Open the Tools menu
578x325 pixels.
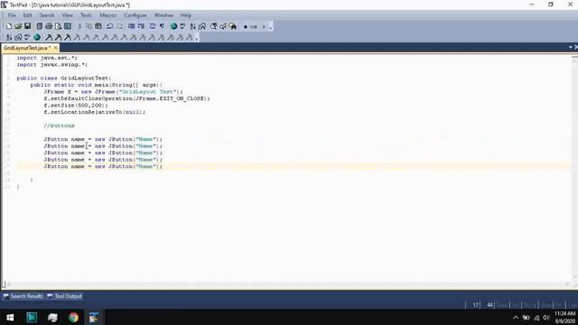(x=86, y=15)
